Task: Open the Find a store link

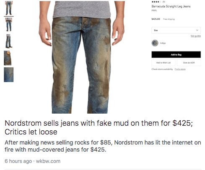Action: click(x=180, y=69)
